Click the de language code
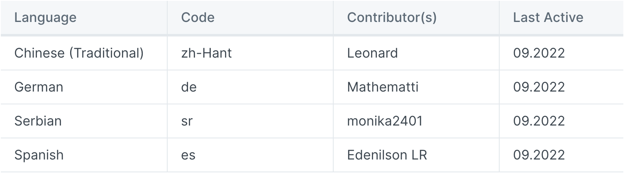 click(x=189, y=87)
